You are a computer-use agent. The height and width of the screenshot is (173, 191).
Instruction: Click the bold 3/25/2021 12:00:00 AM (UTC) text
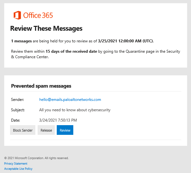point(126,41)
